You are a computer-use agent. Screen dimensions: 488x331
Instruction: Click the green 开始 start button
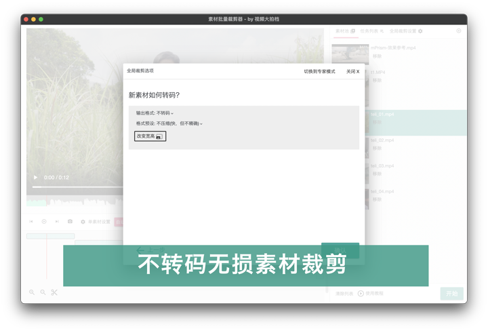tap(451, 293)
